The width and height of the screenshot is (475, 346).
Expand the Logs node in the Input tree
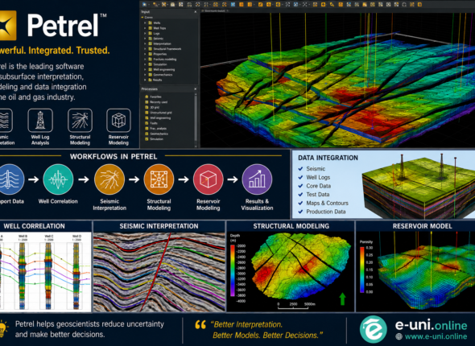coord(145,33)
